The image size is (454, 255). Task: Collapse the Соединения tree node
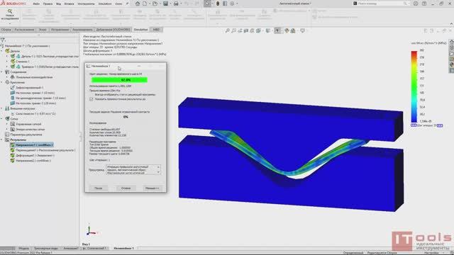[x=2, y=72]
